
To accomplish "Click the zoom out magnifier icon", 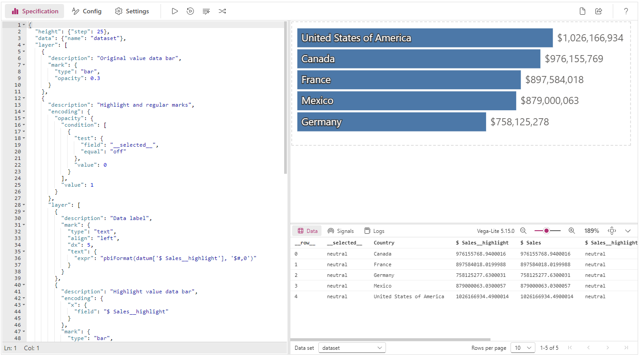I will (x=523, y=231).
